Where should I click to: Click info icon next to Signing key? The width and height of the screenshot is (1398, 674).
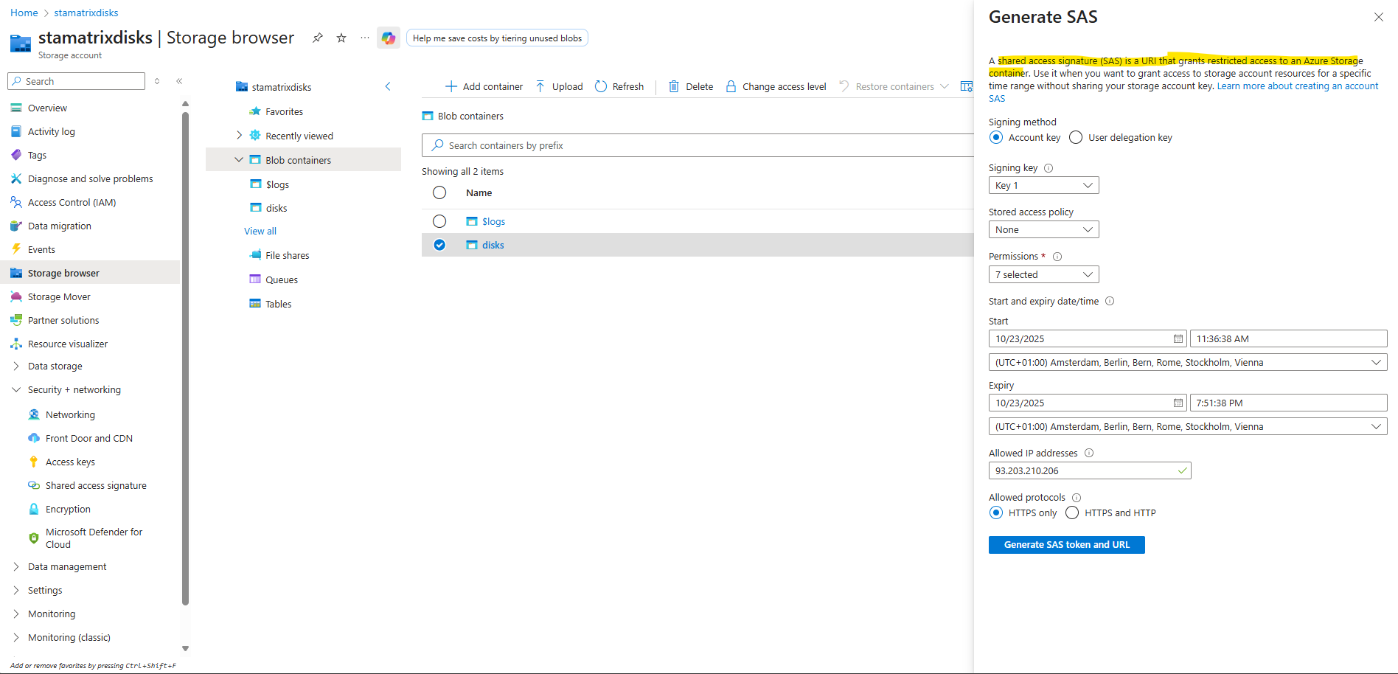click(1048, 168)
